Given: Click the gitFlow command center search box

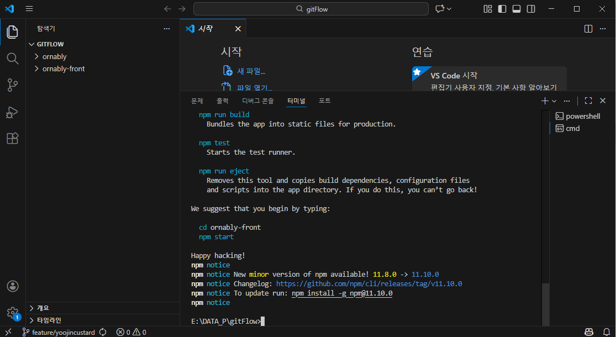Looking at the screenshot, I should (310, 9).
